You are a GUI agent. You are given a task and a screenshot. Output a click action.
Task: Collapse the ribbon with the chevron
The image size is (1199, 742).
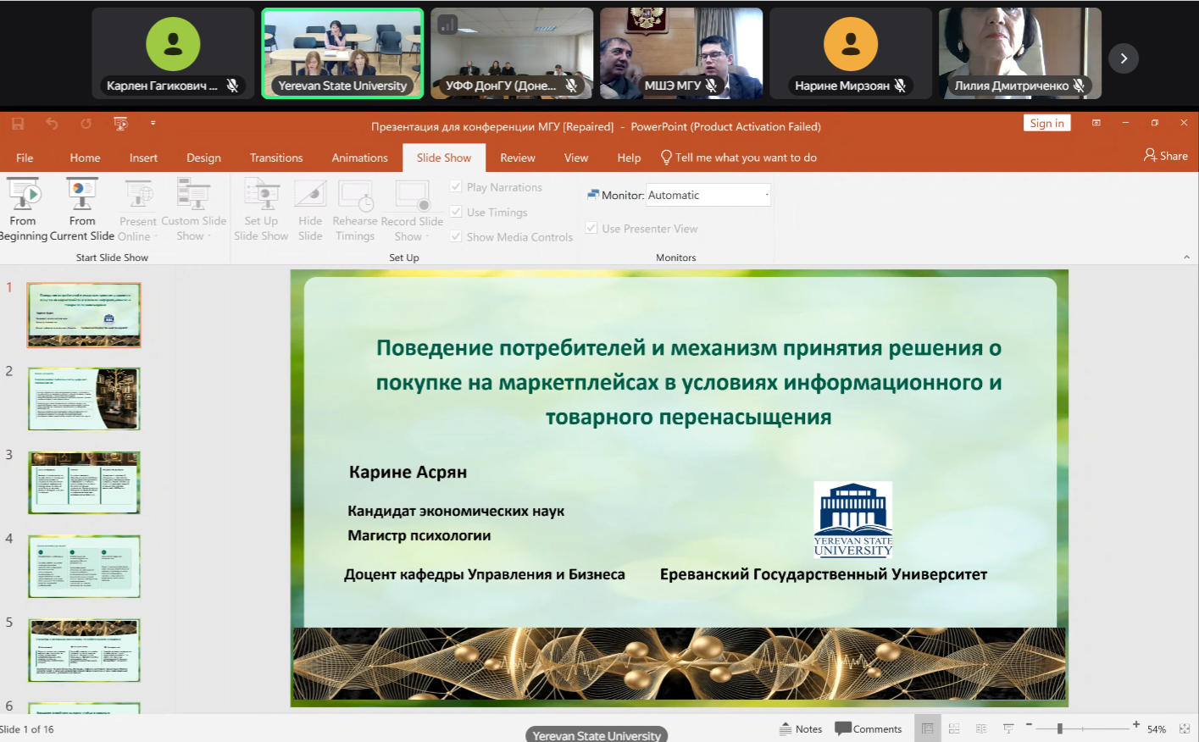click(x=1186, y=257)
